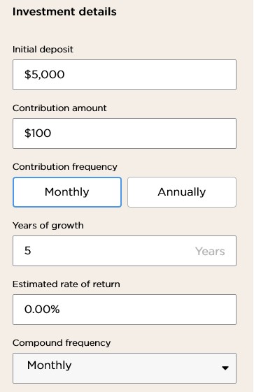Place cursor on the $100 value

(38, 133)
